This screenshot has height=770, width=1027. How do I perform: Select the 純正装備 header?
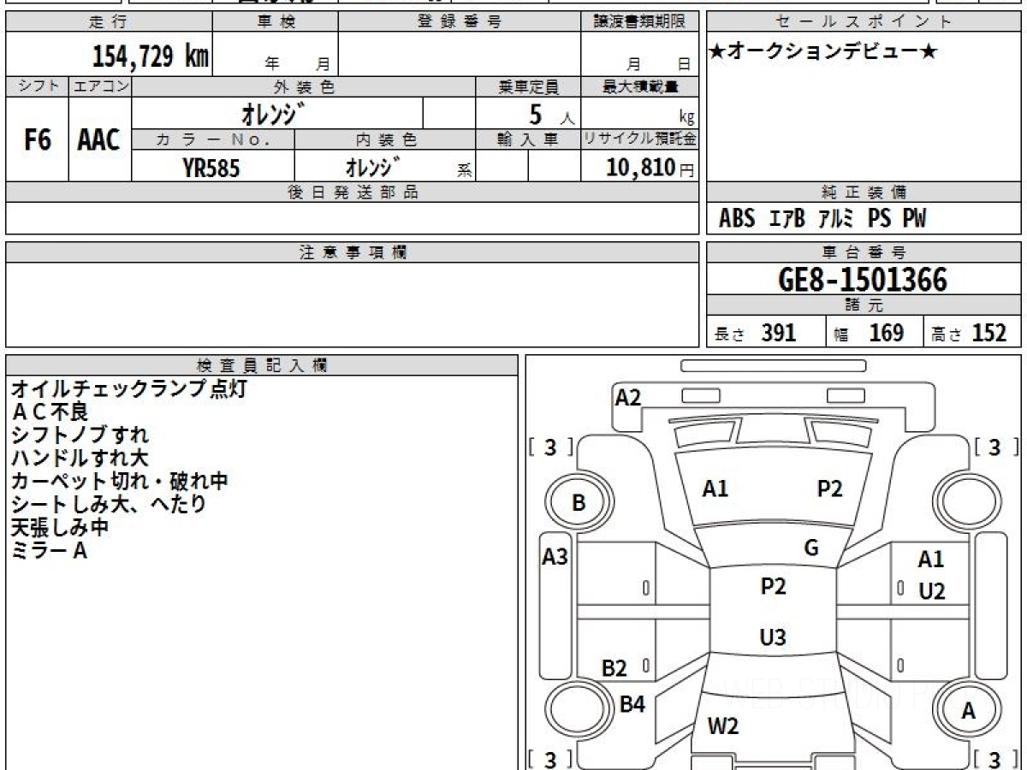pos(864,192)
